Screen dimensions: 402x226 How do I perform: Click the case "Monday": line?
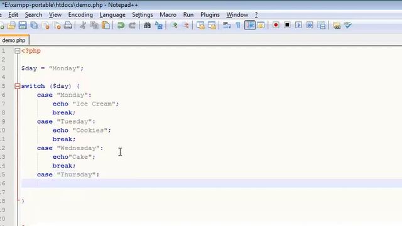coord(64,95)
